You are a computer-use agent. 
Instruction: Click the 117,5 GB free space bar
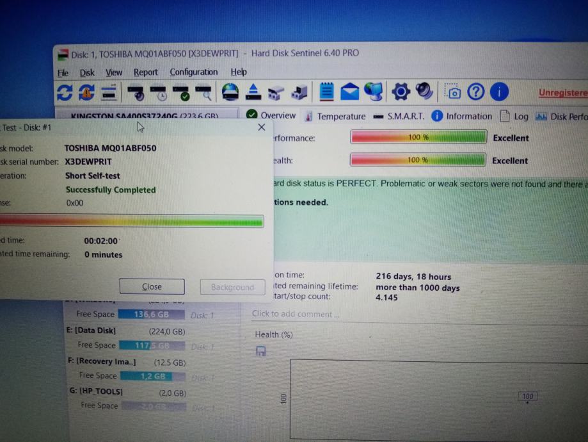tap(152, 345)
